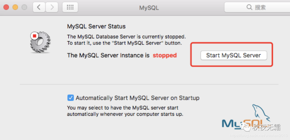Click the 'Automatically Start MySQL Server on Startup' label
290x140 pixels.
click(137, 98)
